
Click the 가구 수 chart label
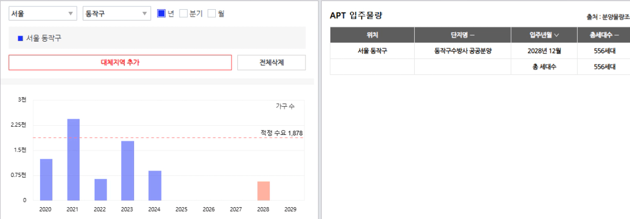click(285, 106)
